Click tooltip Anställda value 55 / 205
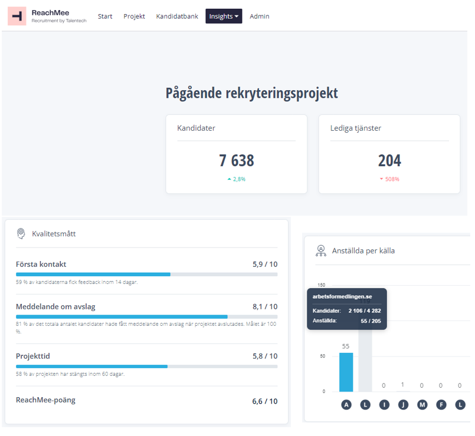The width and height of the screenshot is (475, 436). (x=371, y=321)
